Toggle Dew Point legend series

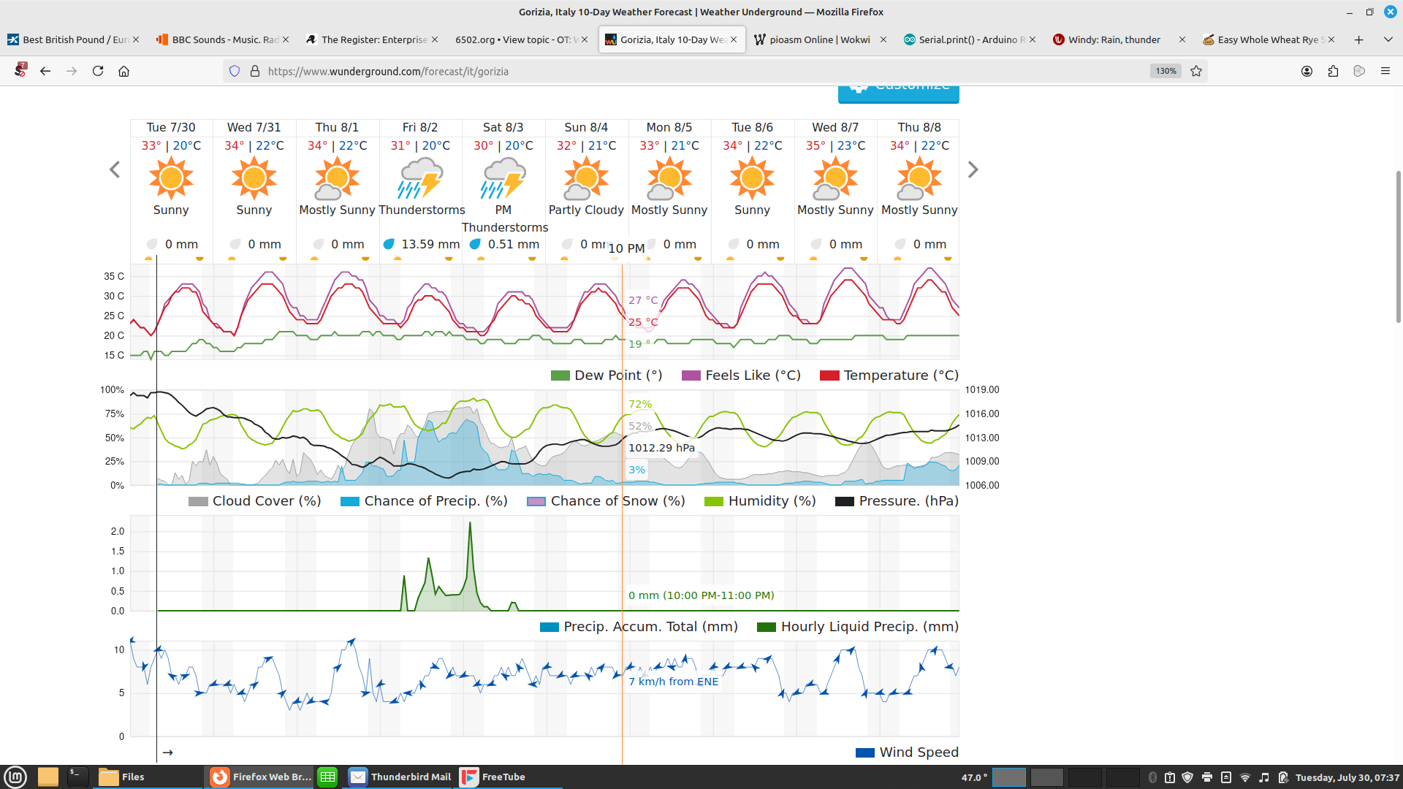(607, 376)
